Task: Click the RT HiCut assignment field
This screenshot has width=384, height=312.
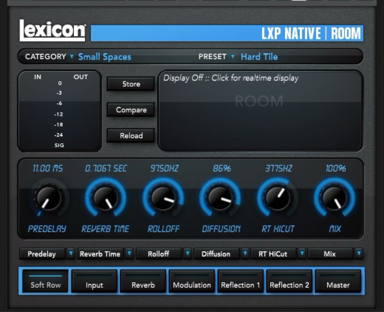Action: click(x=274, y=254)
